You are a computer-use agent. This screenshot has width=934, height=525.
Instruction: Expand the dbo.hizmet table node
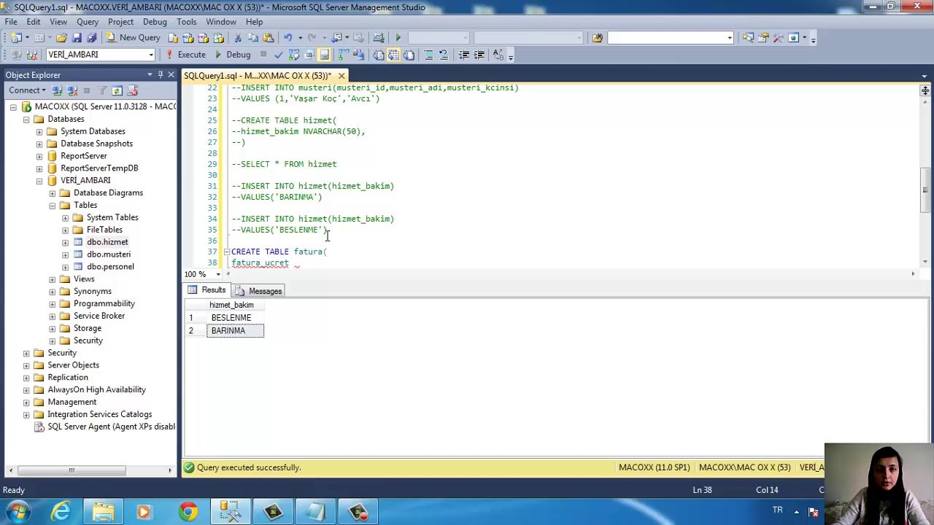66,242
